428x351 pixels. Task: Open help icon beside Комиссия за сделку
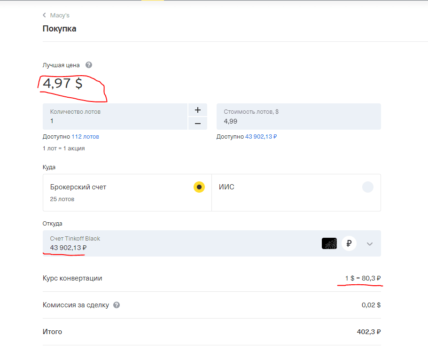tap(117, 305)
